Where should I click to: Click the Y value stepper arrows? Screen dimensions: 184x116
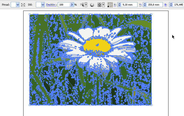[145, 5]
